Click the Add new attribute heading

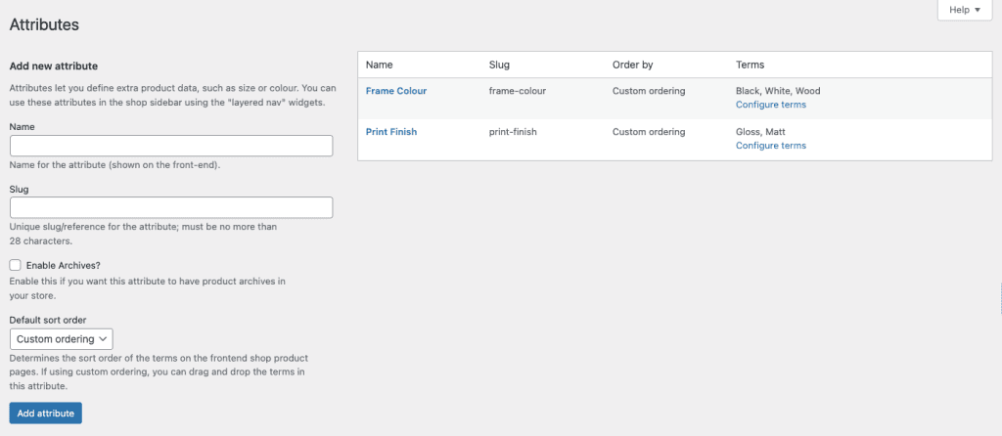click(x=53, y=66)
